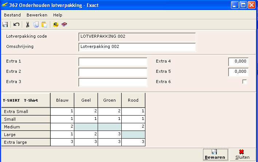The image size is (258, 162).
Task: Open the purple help book icon
Action: click(x=64, y=25)
